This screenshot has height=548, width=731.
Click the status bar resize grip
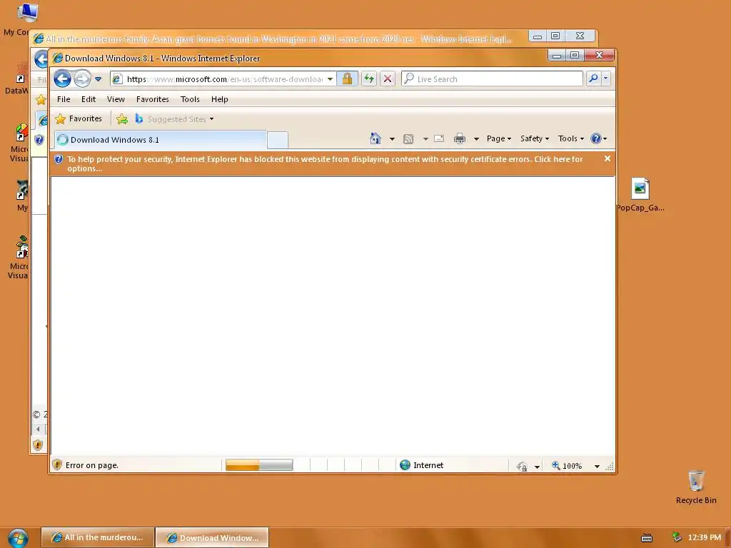tap(610, 467)
